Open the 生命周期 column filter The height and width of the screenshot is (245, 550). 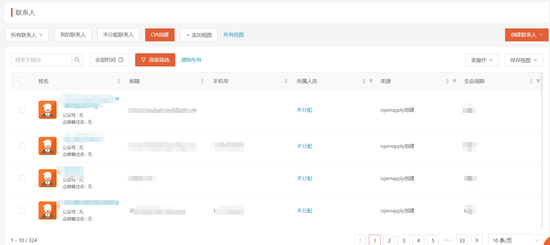[x=538, y=81]
